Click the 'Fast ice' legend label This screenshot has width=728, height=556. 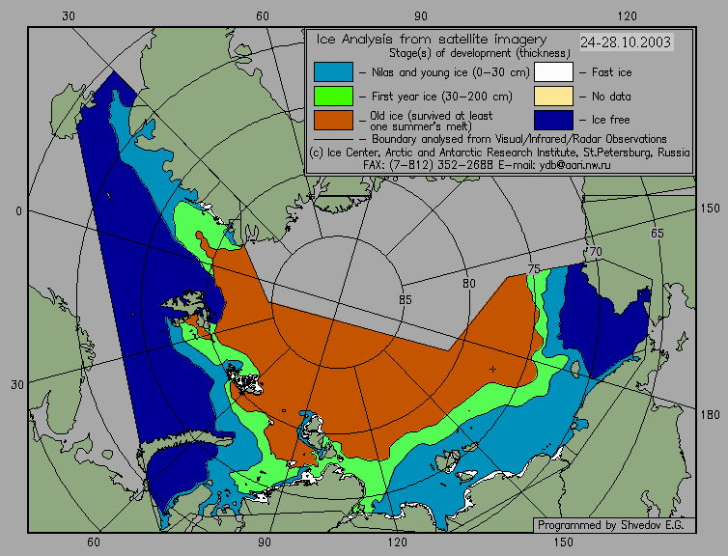611,72
